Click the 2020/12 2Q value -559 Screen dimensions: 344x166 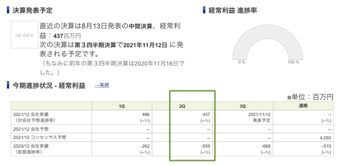point(205,146)
